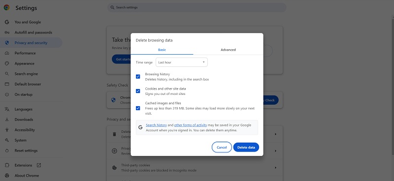Click the Search engine magnifier icon
The image size is (394, 181).
(x=7, y=74)
